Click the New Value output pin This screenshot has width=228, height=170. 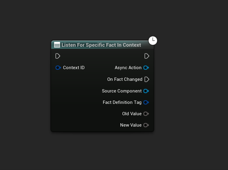146,125
